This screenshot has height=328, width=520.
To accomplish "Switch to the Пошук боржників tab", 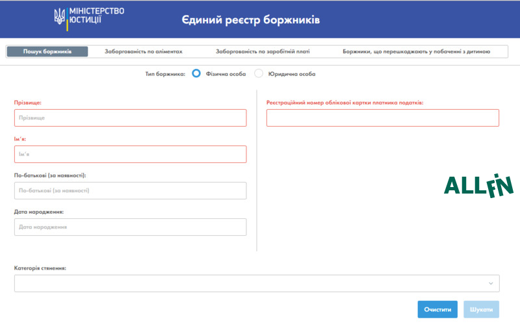I will tap(47, 51).
